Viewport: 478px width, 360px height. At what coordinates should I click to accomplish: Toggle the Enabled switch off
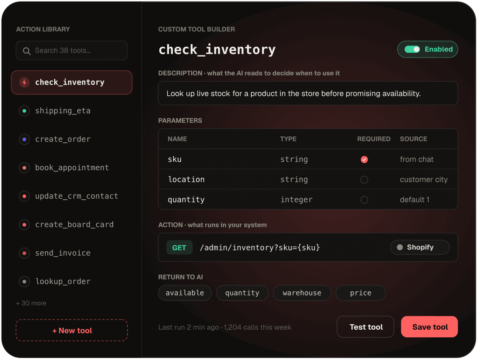pos(412,49)
